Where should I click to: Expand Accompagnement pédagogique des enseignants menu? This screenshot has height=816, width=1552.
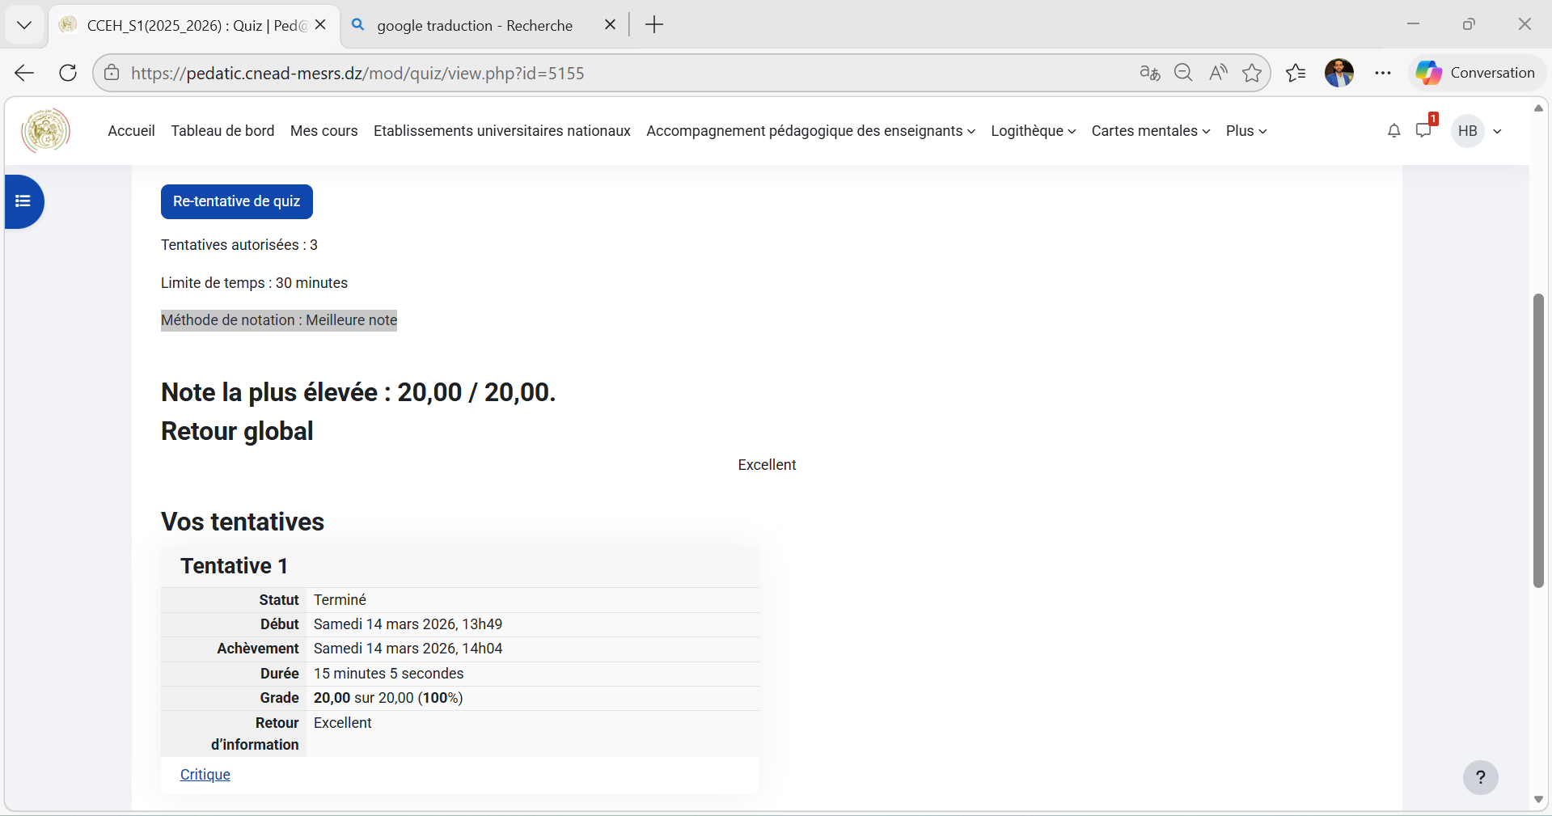click(x=810, y=131)
